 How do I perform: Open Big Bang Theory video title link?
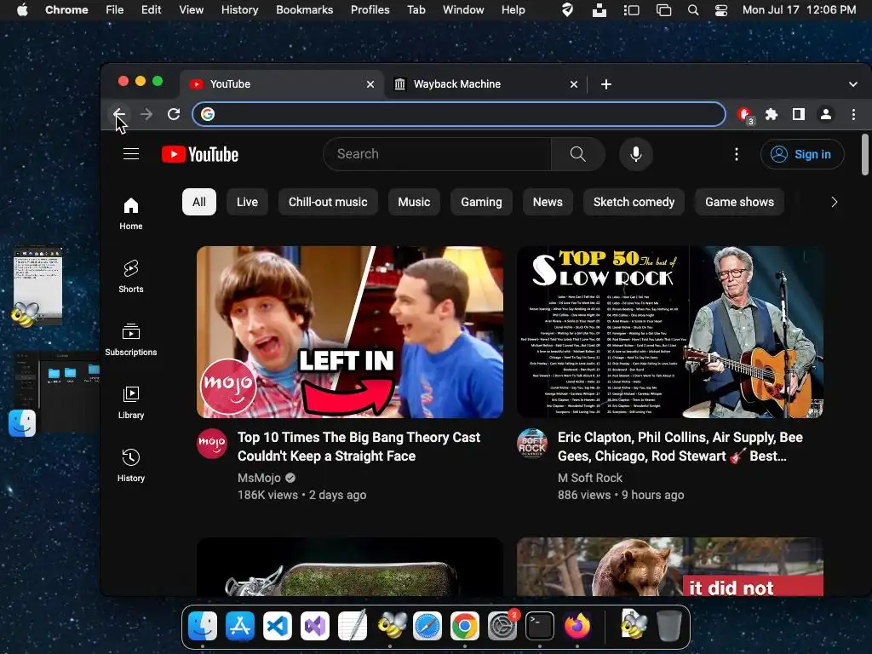[x=359, y=446]
